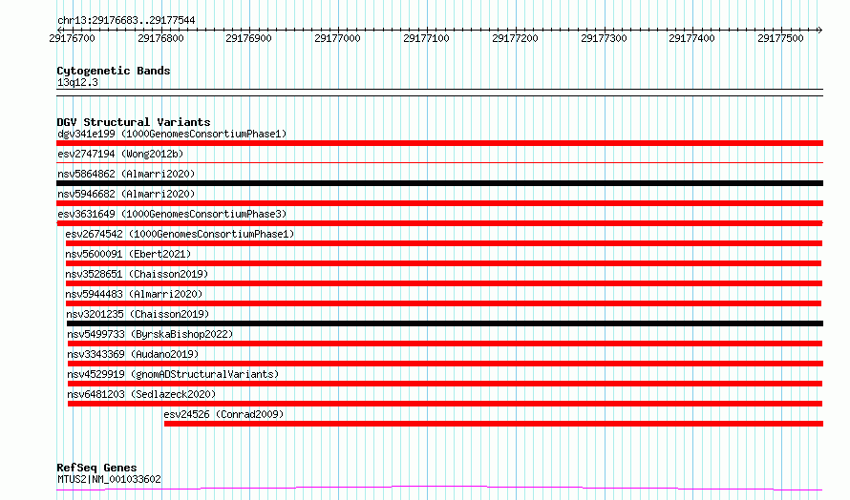
Task: Open variant esv24526 (Conrad2009) label
Action: click(x=223, y=414)
